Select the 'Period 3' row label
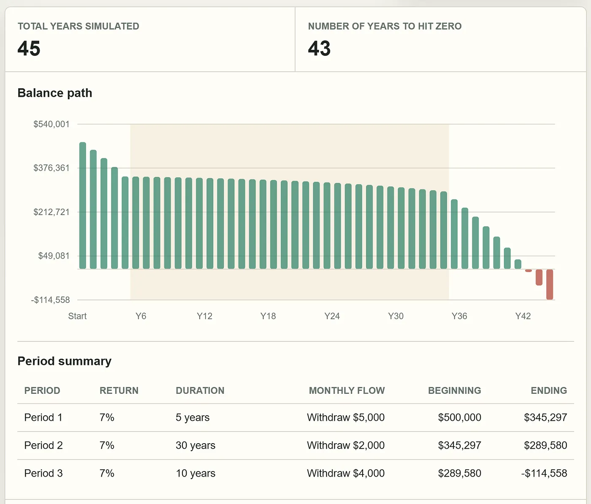 (43, 473)
